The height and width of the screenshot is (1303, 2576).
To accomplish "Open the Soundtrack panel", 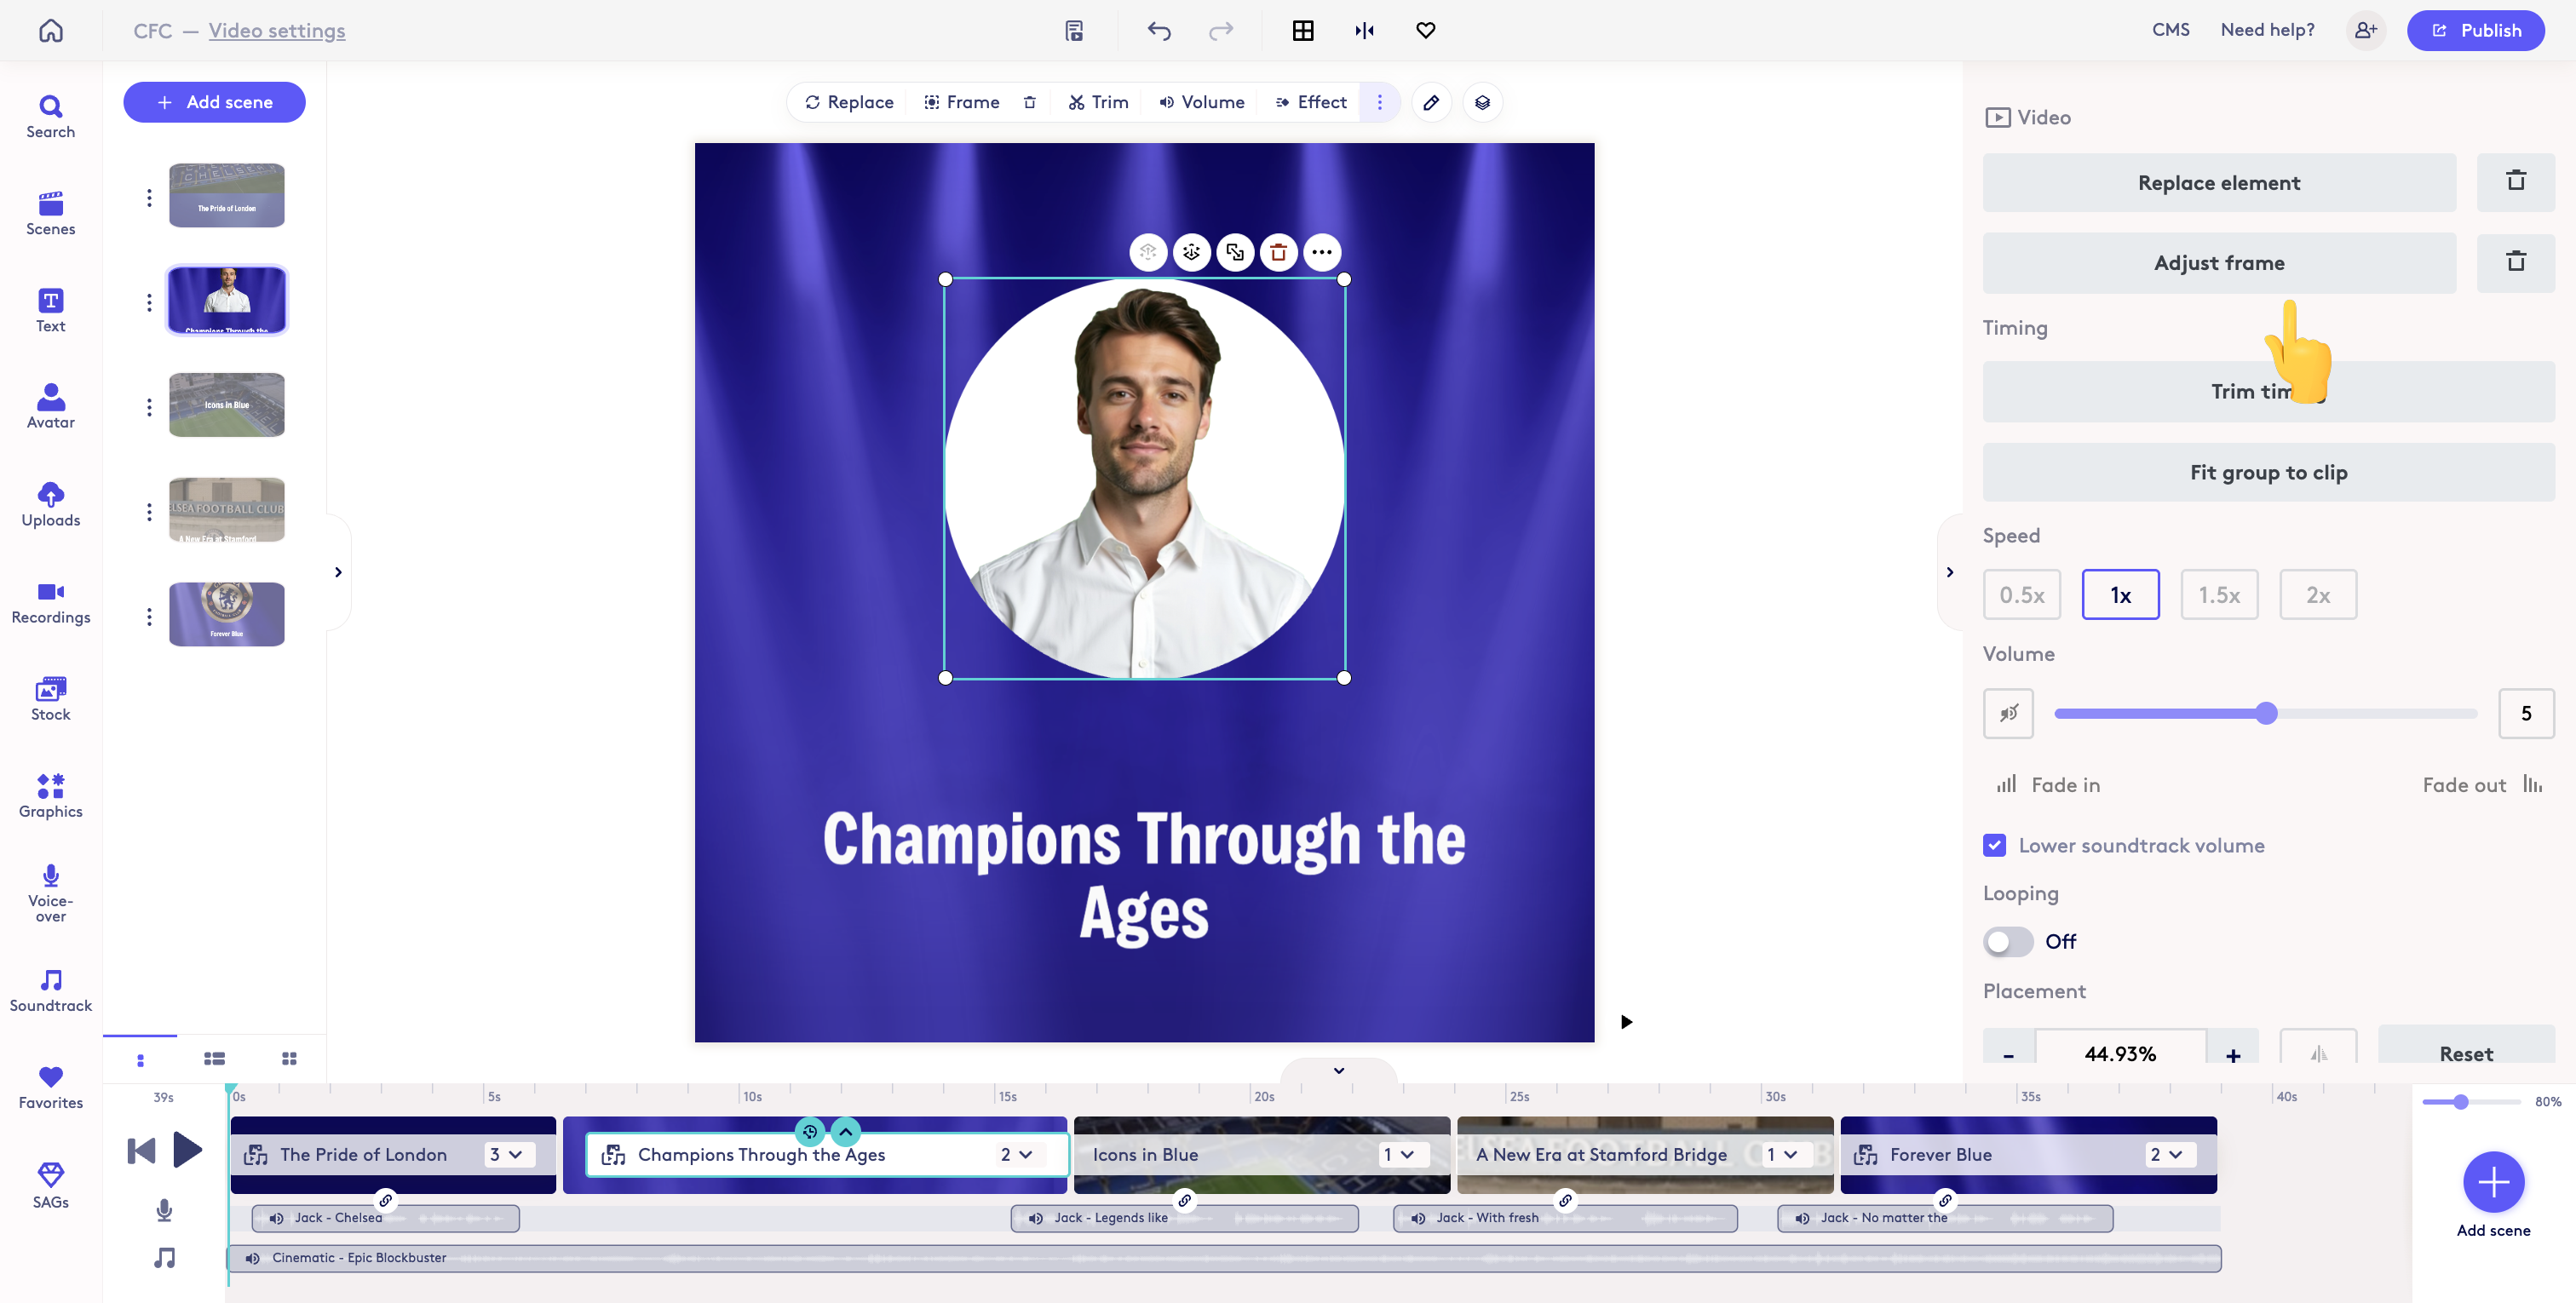I will (50, 990).
